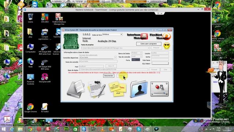Click Procurar beside Base de dados field

tap(154, 70)
